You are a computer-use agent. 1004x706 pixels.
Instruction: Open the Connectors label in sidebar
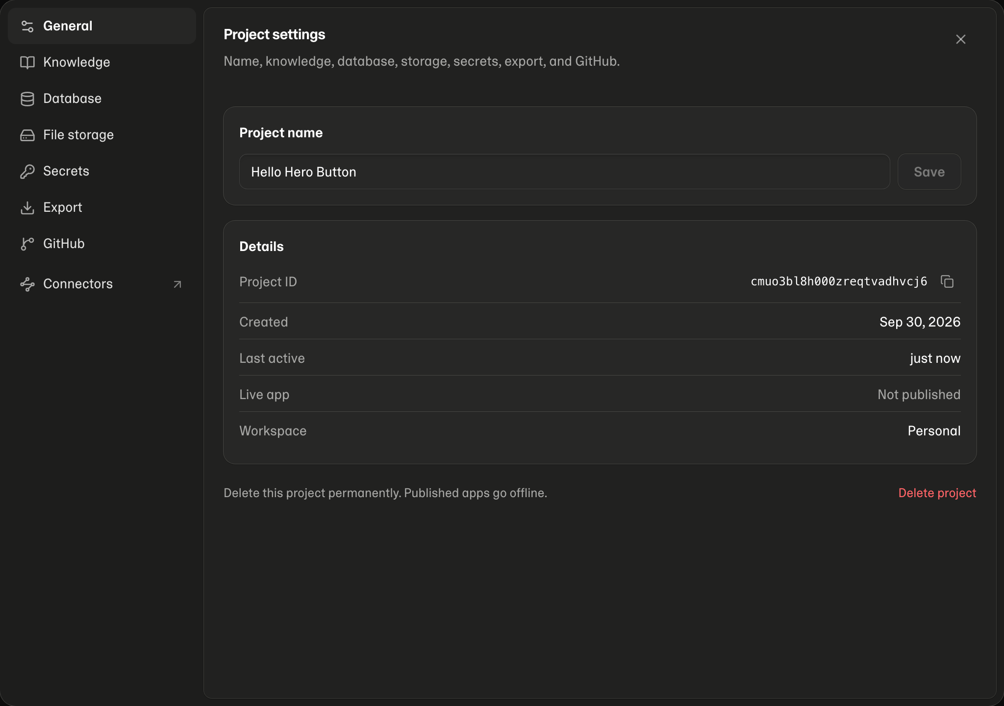pos(78,284)
